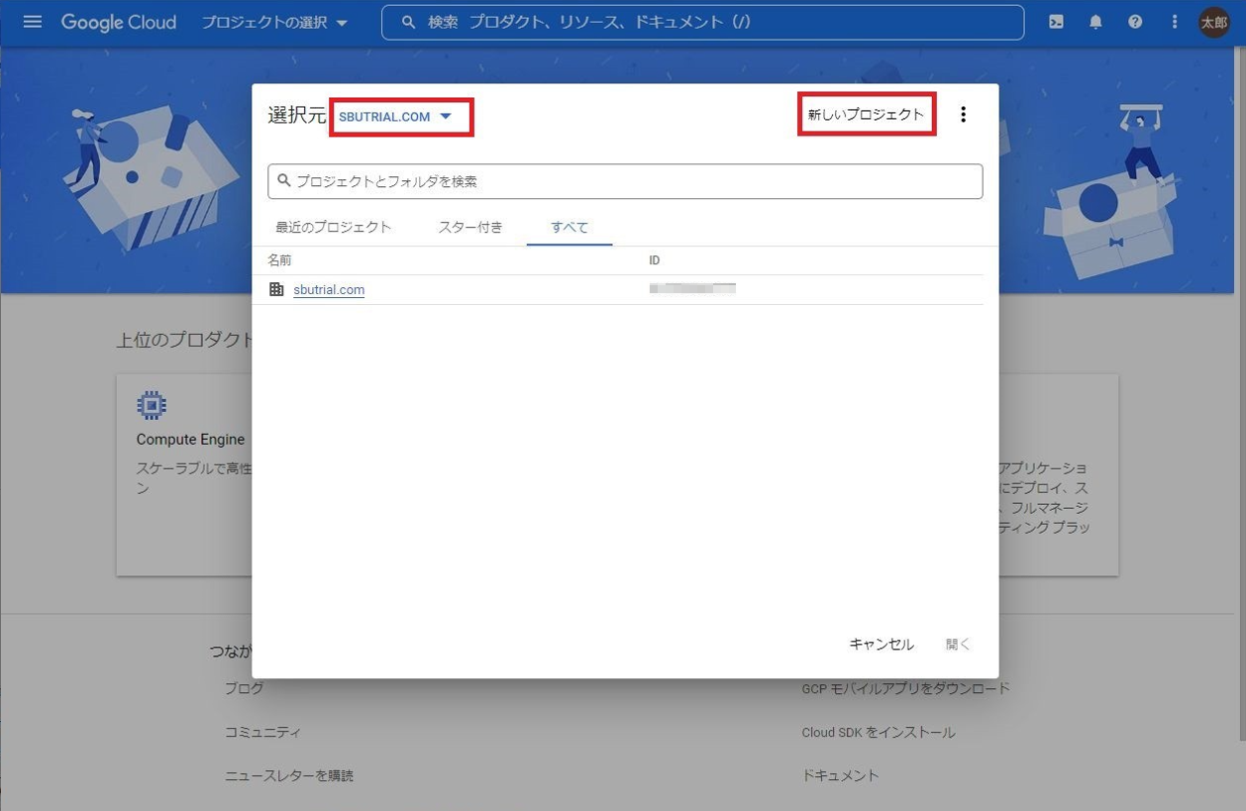Click the 名前 column header
Viewport: 1246px width, 811px height.
(279, 260)
